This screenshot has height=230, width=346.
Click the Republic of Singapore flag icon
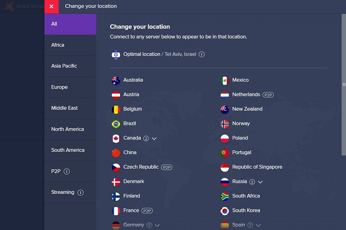[x=225, y=167]
